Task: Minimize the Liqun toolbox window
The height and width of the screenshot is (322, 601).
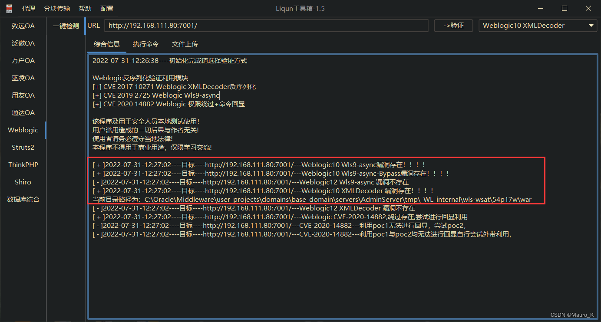Action: point(540,8)
